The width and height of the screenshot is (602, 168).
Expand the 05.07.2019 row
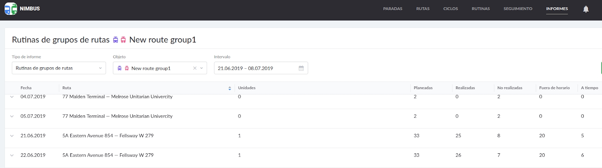12,117
